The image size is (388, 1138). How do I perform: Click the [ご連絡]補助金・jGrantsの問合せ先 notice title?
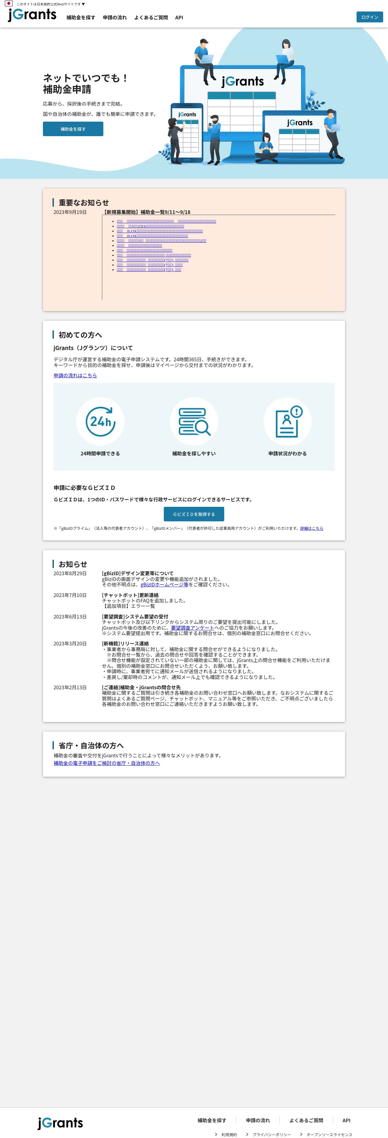pos(141,687)
